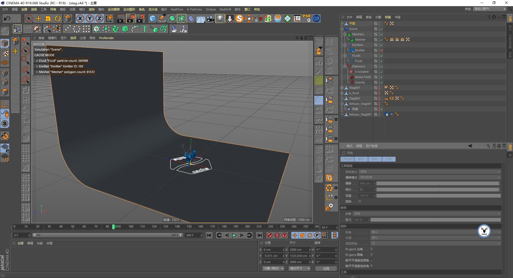Image resolution: width=513 pixels, height=278 pixels.
Task: Open the RealFlow menu
Action: click(177, 9)
